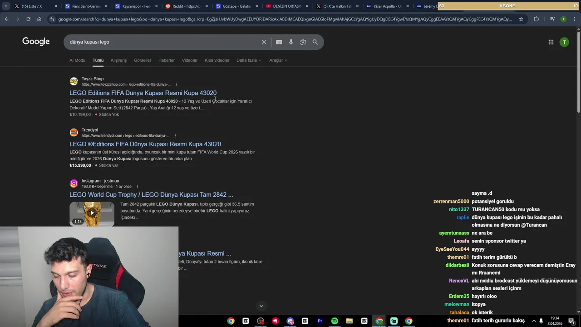
Task: Open Spotify from the taskbar
Action: pos(335,321)
